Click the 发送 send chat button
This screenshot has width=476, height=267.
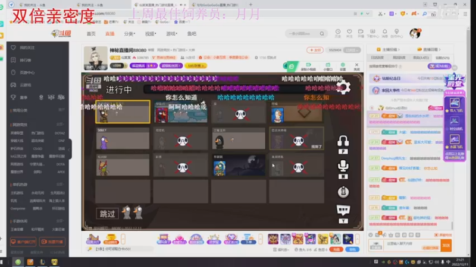(x=446, y=246)
